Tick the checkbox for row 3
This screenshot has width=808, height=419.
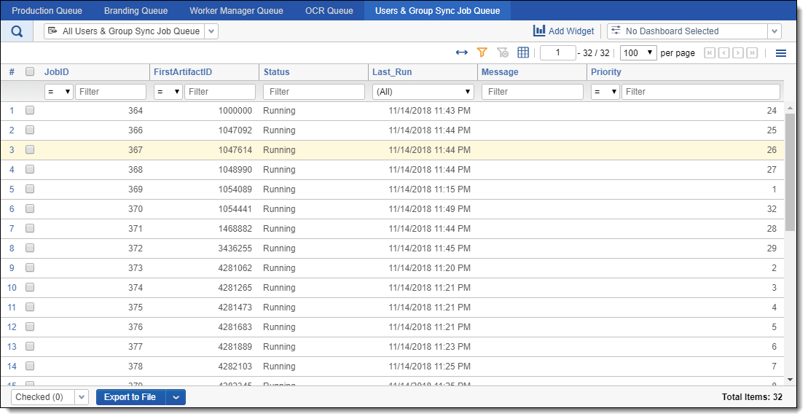click(30, 149)
